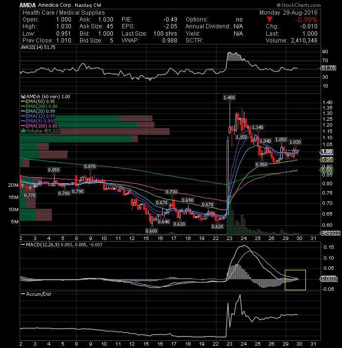Click the 0.950 low price label
This screenshot has width=342, height=348.
tap(261, 164)
